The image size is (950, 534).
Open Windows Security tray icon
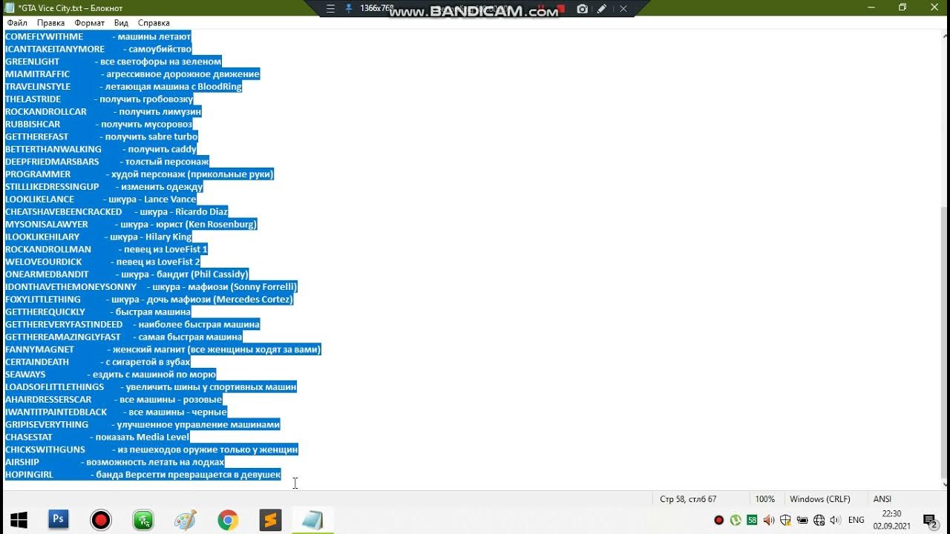[786, 520]
